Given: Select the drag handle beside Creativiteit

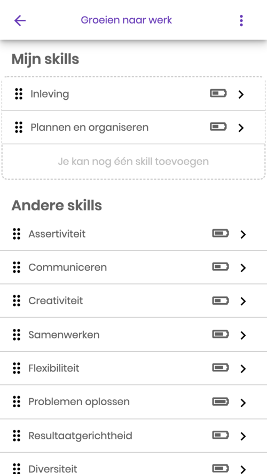Looking at the screenshot, I should point(17,301).
